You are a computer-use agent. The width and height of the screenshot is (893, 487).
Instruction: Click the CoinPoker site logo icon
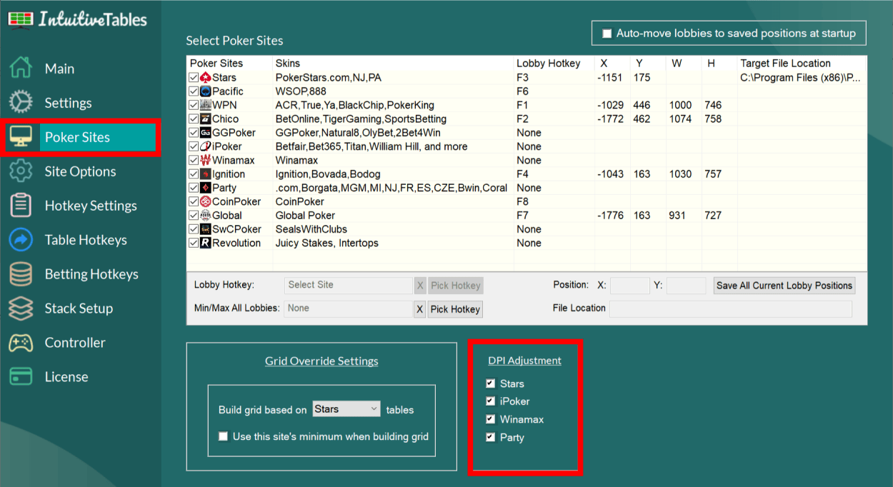tap(206, 201)
